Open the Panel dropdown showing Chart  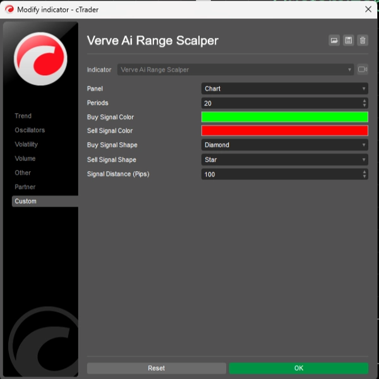pyautogui.click(x=285, y=88)
